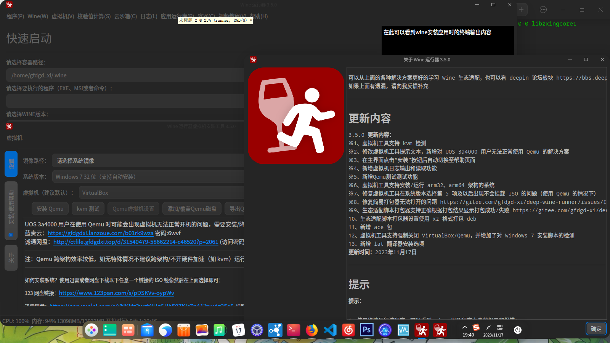Image resolution: width=610 pixels, height=343 pixels.
Task: Expand the system tray up arrow
Action: (x=464, y=327)
